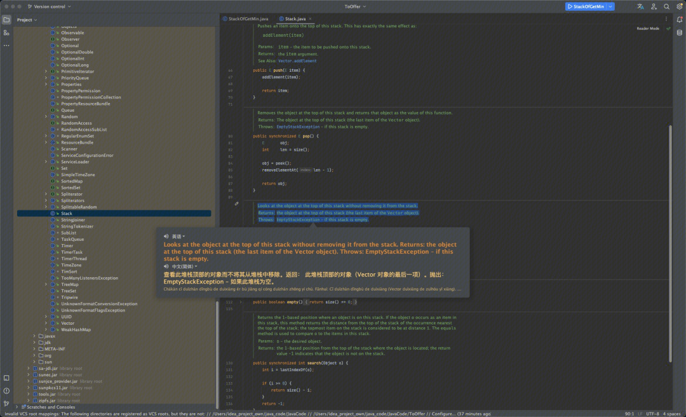Open the run configuration dropdown arrow
This screenshot has height=417, width=686.
point(610,6)
